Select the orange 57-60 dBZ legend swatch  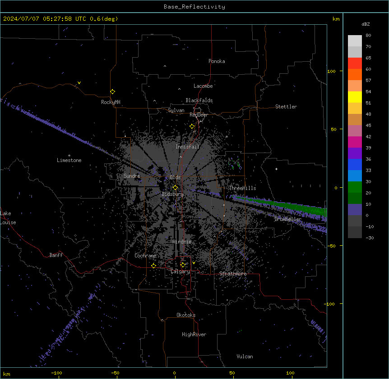click(x=355, y=74)
